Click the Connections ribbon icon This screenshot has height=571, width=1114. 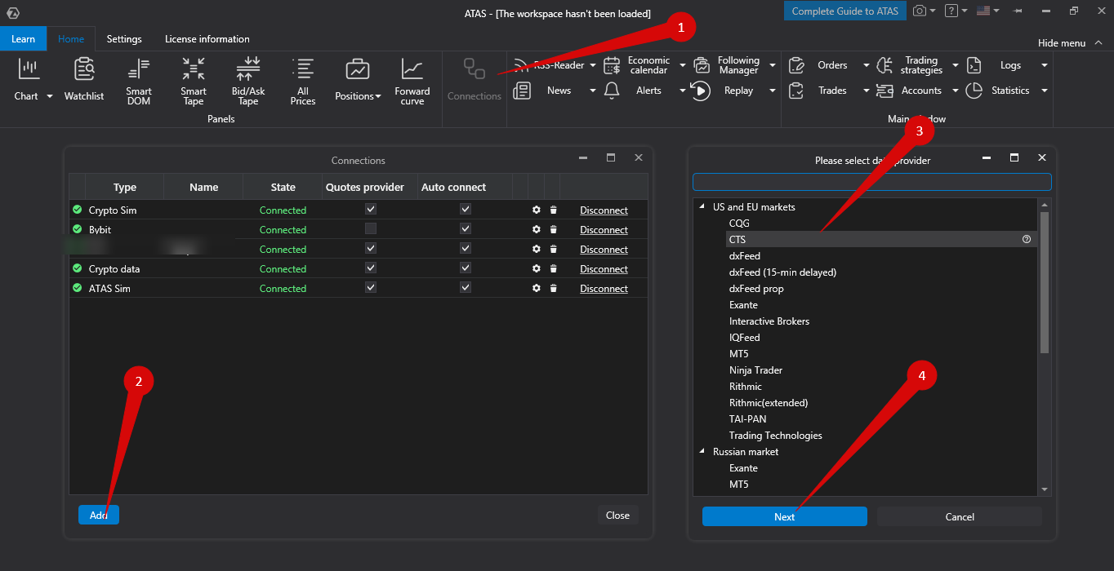click(475, 69)
